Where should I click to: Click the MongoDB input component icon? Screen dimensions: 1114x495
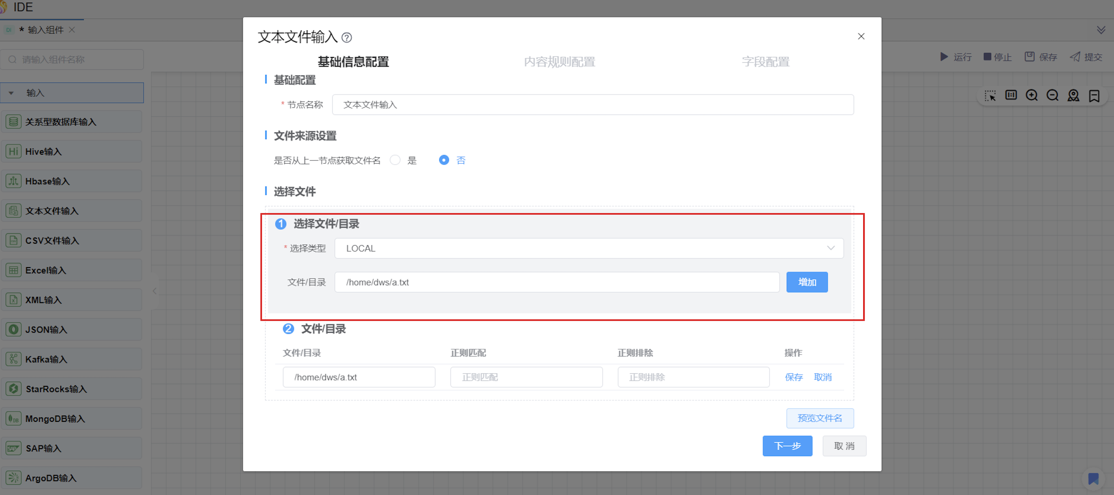point(13,419)
